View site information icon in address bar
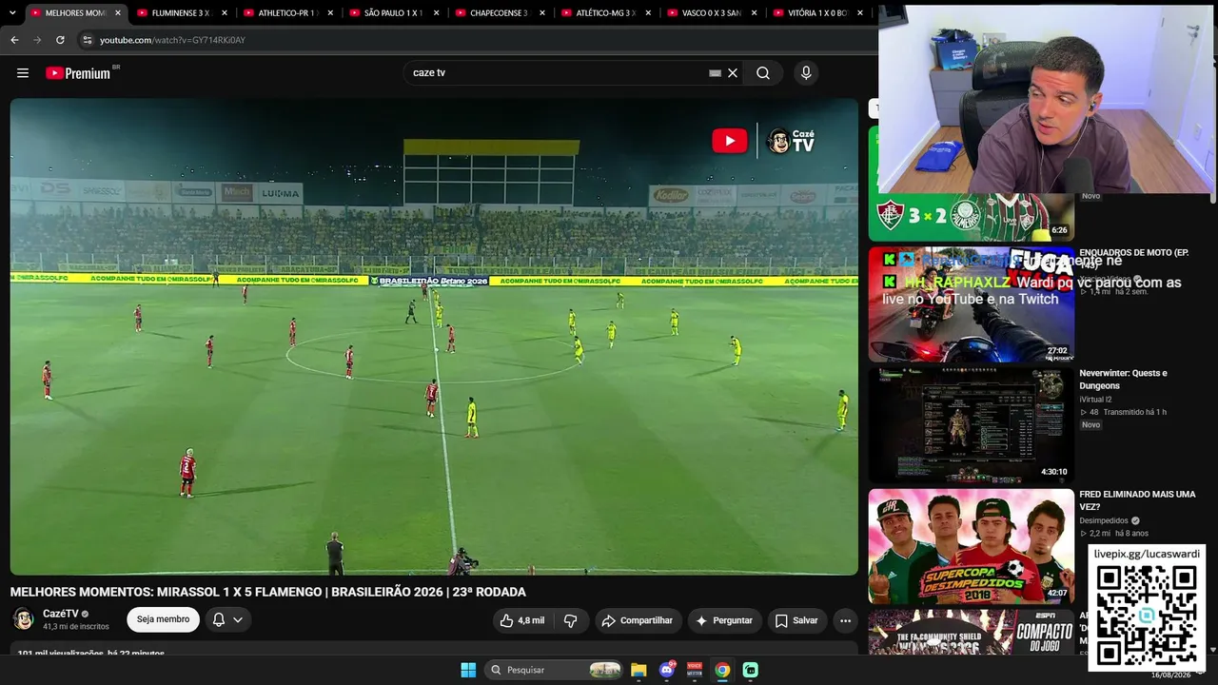1218x685 pixels. [x=87, y=40]
